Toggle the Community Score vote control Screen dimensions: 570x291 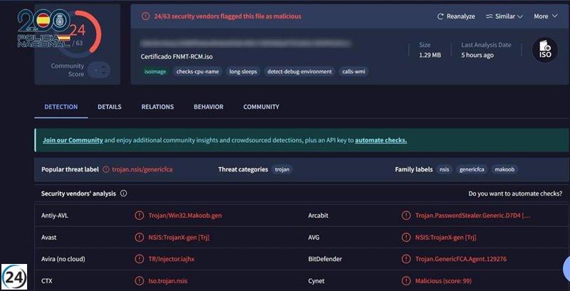(x=99, y=70)
